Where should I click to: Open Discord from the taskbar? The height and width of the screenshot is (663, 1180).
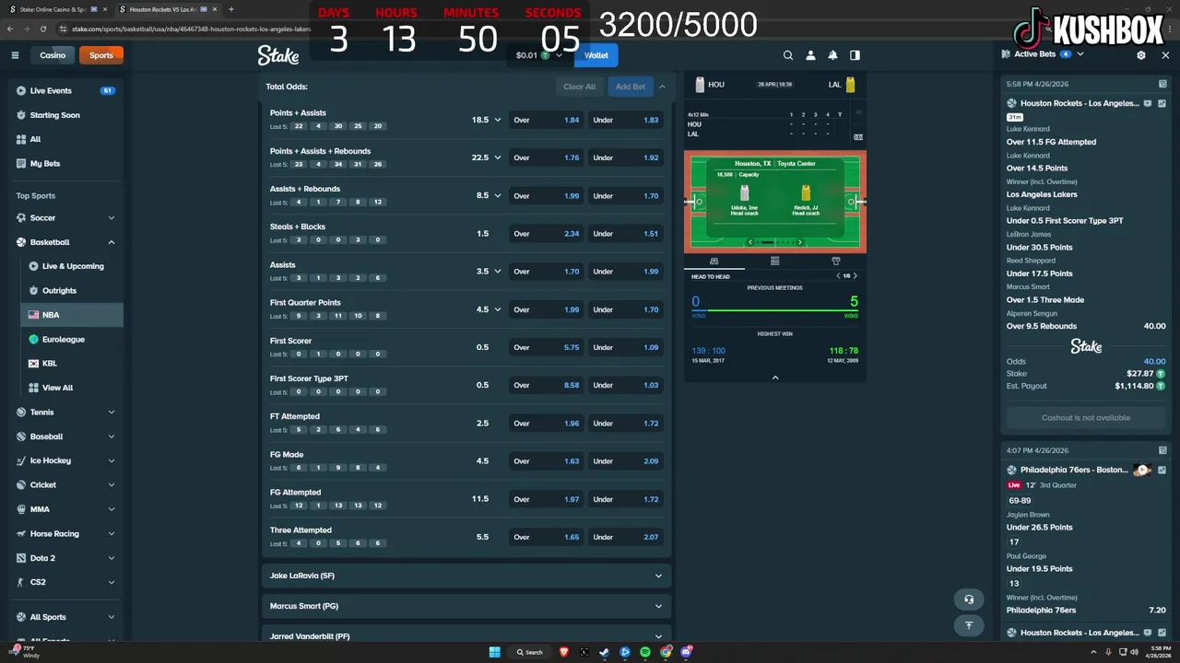pyautogui.click(x=686, y=652)
